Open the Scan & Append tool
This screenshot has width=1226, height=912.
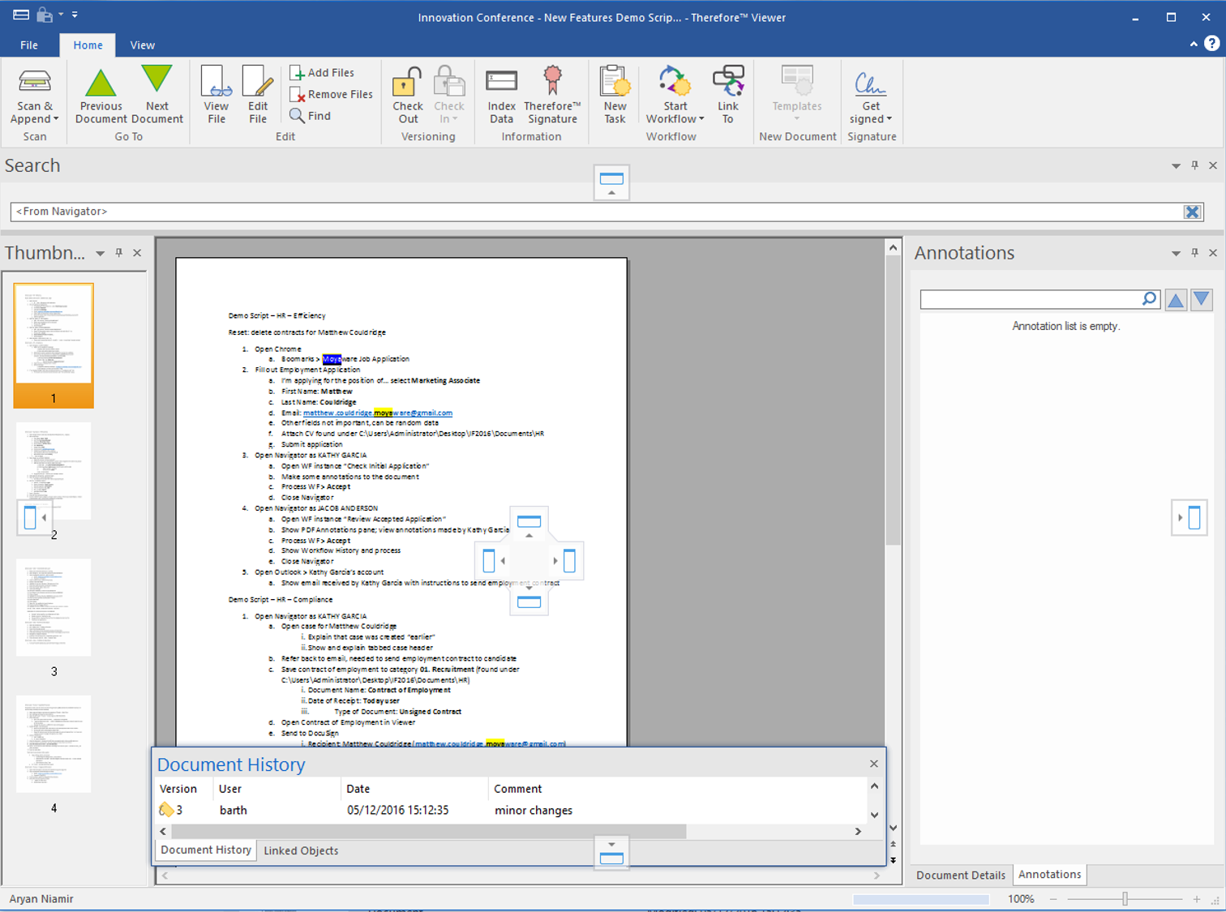(35, 96)
